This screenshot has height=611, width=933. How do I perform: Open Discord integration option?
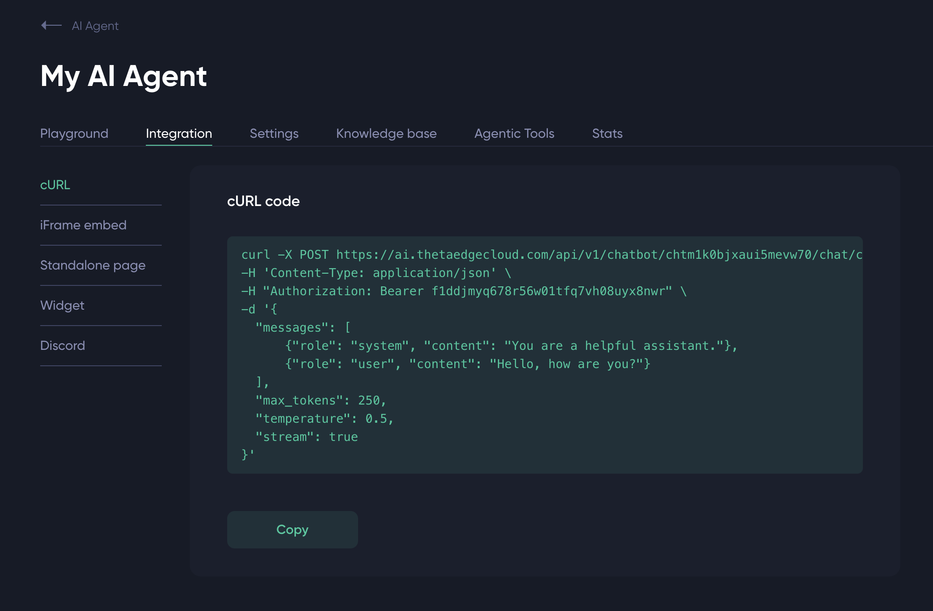(x=63, y=346)
